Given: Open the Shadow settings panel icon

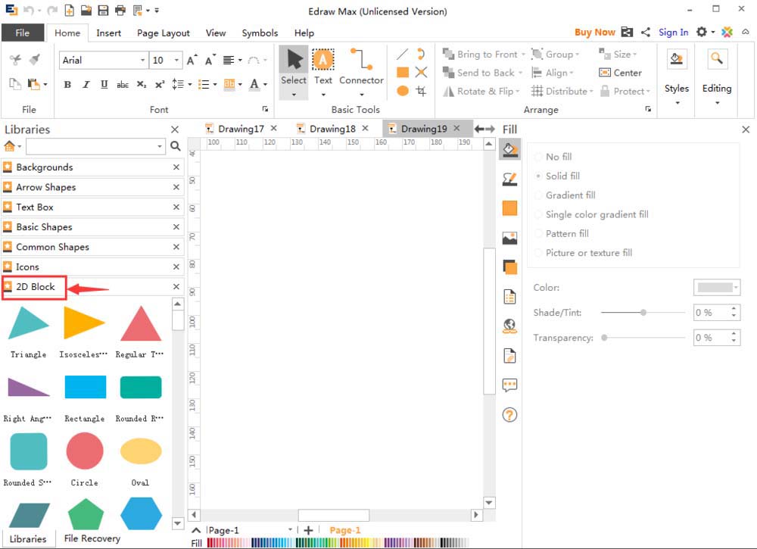Looking at the screenshot, I should [x=509, y=267].
